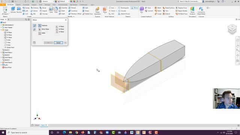Activate the Solids selector in Mirror dialog
This screenshot has width=240, height=135.
40,33
